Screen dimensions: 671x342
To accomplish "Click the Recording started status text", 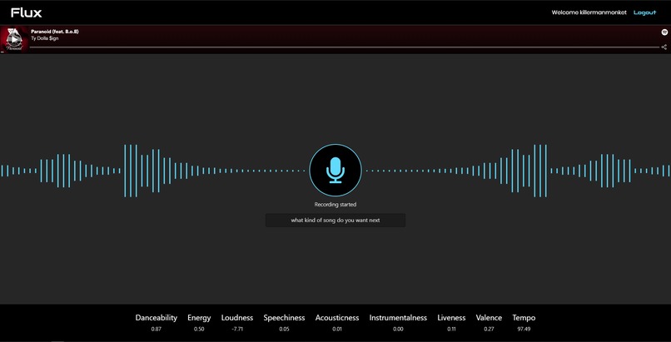I will point(335,205).
